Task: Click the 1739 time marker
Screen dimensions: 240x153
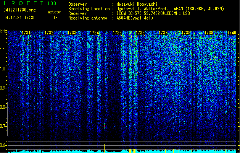Action: (x=209, y=33)
